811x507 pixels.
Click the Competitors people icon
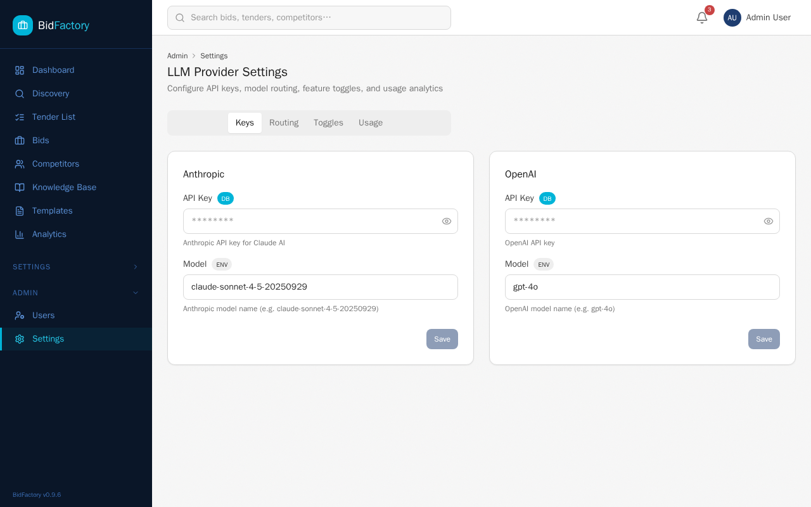20,164
